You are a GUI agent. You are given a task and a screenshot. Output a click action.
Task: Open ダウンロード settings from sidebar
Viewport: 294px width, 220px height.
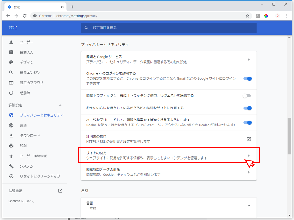30,135
